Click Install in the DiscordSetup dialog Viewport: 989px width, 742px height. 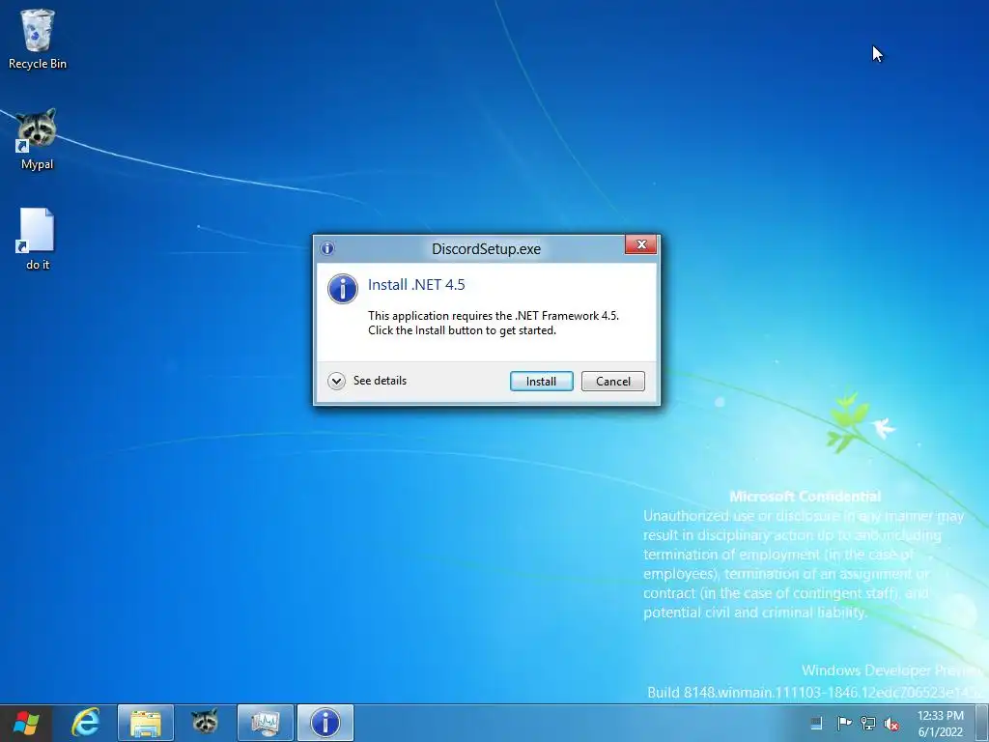tap(541, 381)
